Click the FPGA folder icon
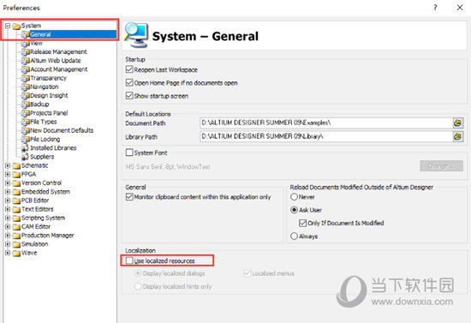Screen dimensions: 471x323 (x=16, y=175)
